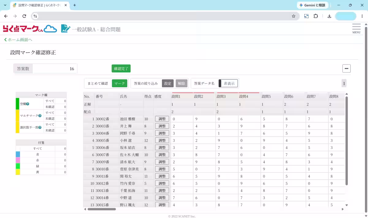Reload the page
Viewport: 368px width, 218px height.
[24, 16]
